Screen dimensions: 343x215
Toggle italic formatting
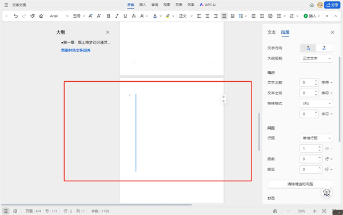click(117, 16)
